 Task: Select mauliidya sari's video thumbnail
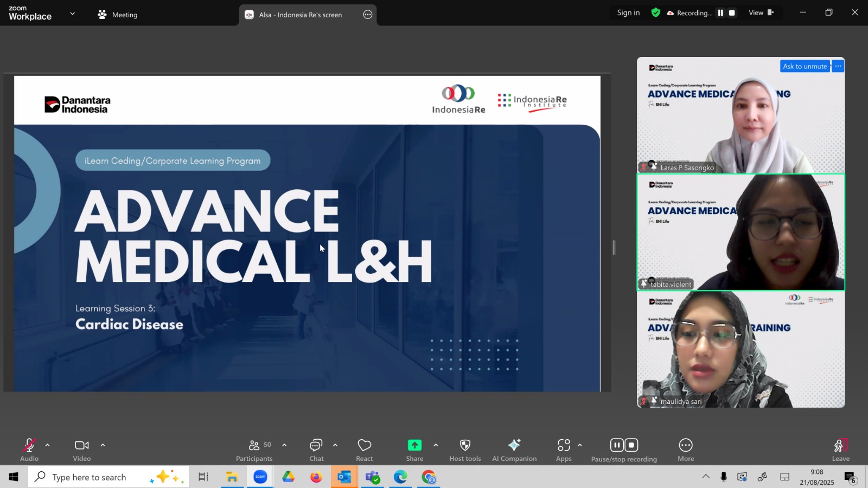coord(741,350)
